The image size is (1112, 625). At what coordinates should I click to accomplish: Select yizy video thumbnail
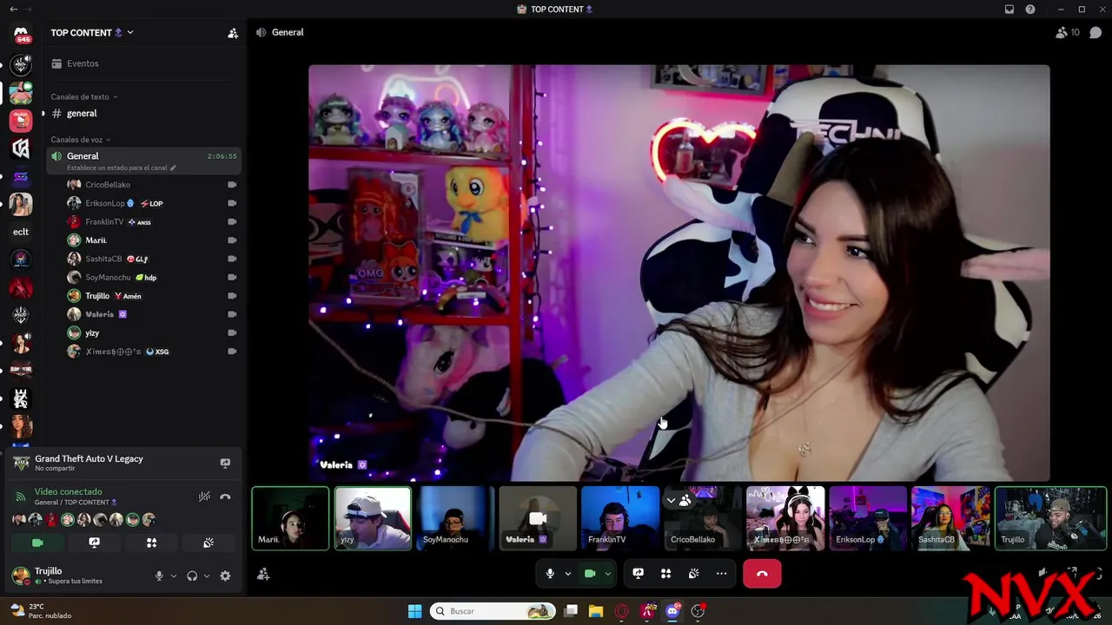[373, 518]
